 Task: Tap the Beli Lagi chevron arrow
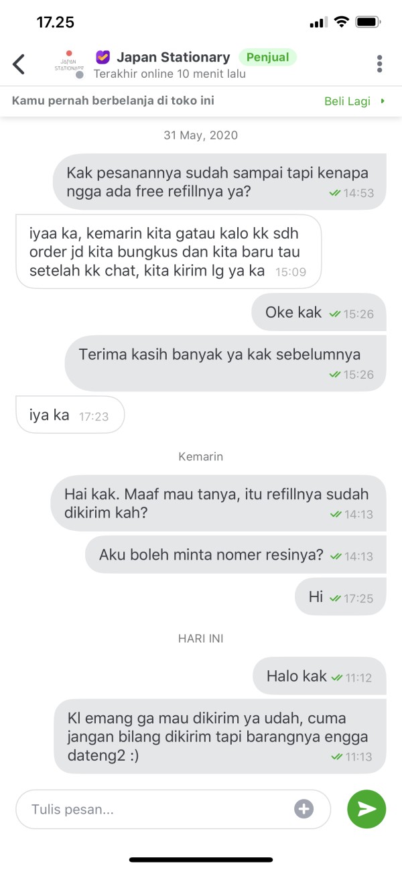point(383,101)
